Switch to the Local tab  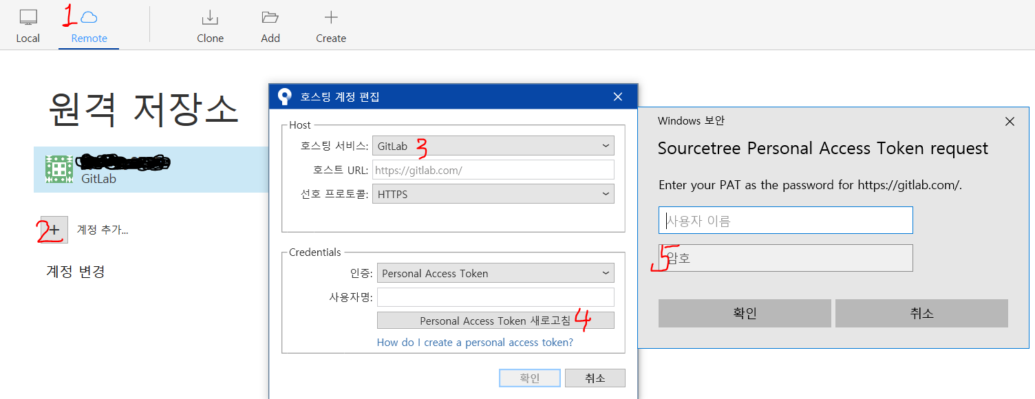pyautogui.click(x=28, y=27)
